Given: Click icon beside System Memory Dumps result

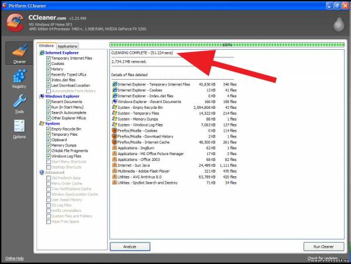Looking at the screenshot, I should [115, 119].
